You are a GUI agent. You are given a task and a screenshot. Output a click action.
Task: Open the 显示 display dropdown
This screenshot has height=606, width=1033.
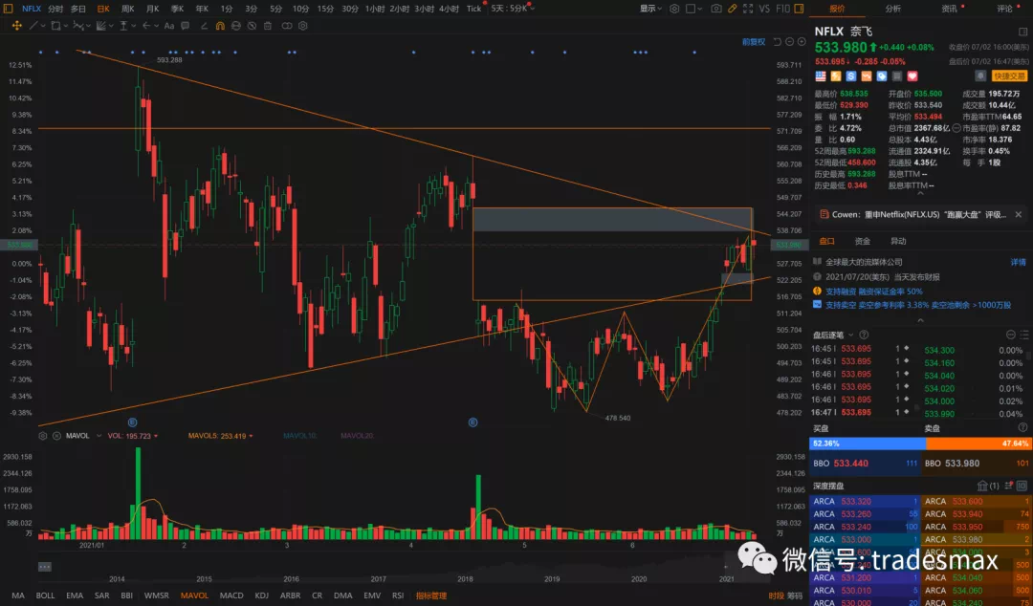(x=650, y=9)
